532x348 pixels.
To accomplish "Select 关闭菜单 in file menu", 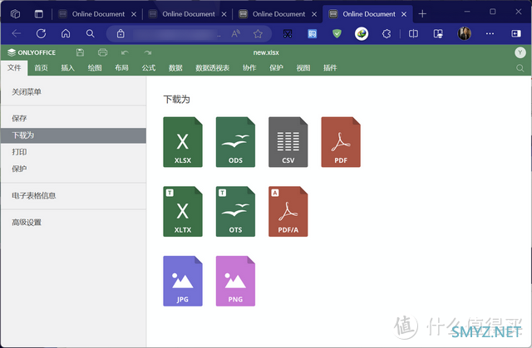I will pos(74,92).
